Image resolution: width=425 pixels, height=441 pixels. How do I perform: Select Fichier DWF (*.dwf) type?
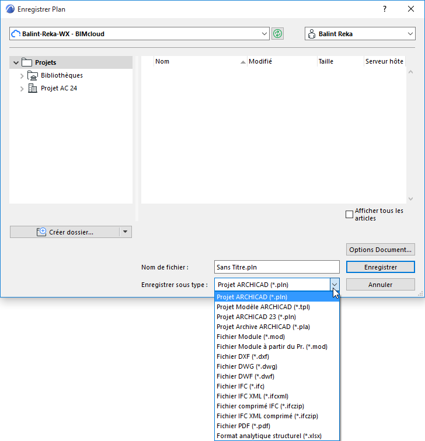click(x=277, y=376)
